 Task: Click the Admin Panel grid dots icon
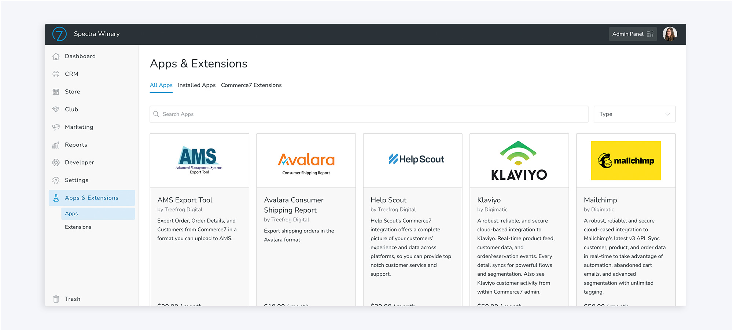pyautogui.click(x=650, y=34)
